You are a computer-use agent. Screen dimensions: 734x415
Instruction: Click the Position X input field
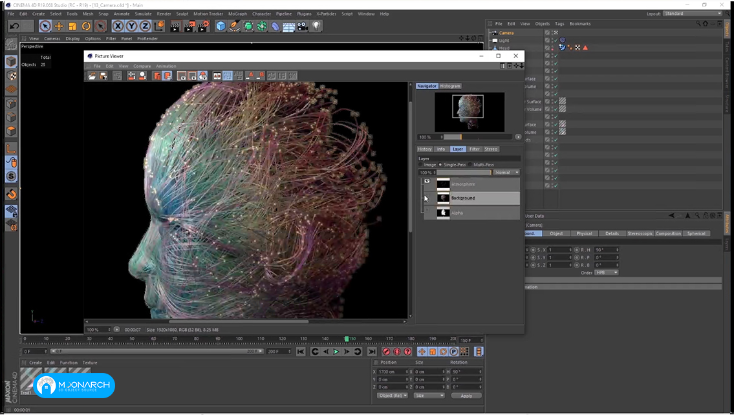tap(393, 372)
